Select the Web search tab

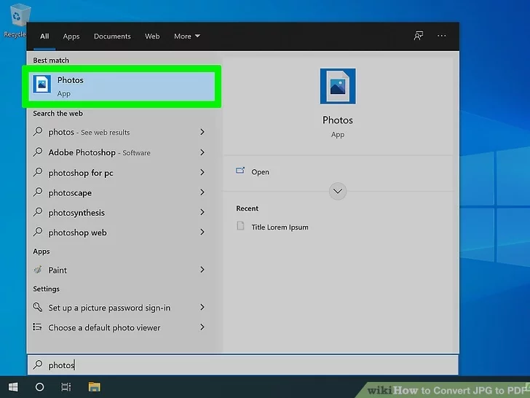(152, 36)
